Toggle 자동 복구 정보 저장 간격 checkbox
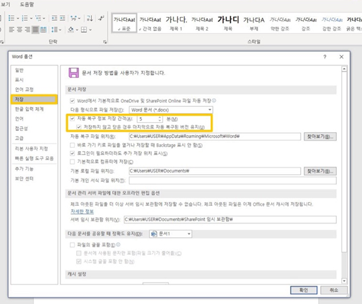This screenshot has width=362, height=304. tap(72, 119)
